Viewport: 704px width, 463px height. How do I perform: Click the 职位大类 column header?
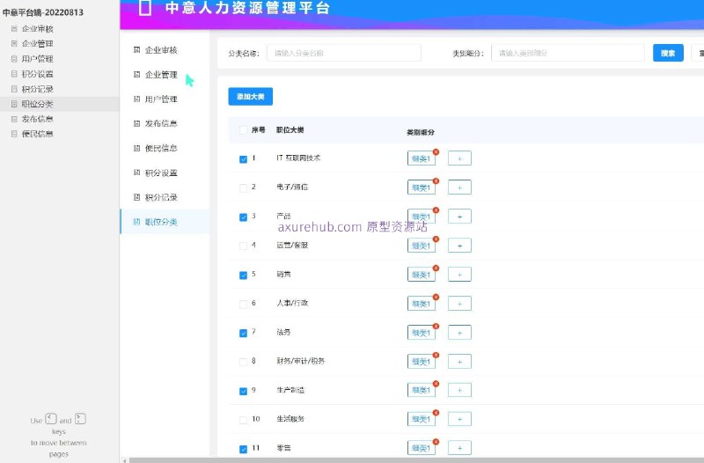point(290,129)
